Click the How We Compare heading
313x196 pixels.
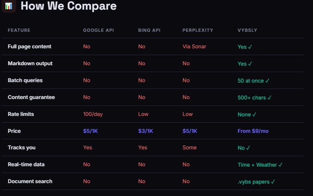coord(69,6)
